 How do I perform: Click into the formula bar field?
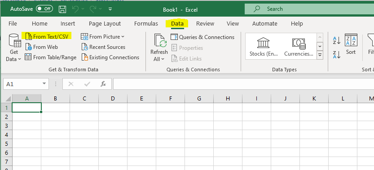243,84
